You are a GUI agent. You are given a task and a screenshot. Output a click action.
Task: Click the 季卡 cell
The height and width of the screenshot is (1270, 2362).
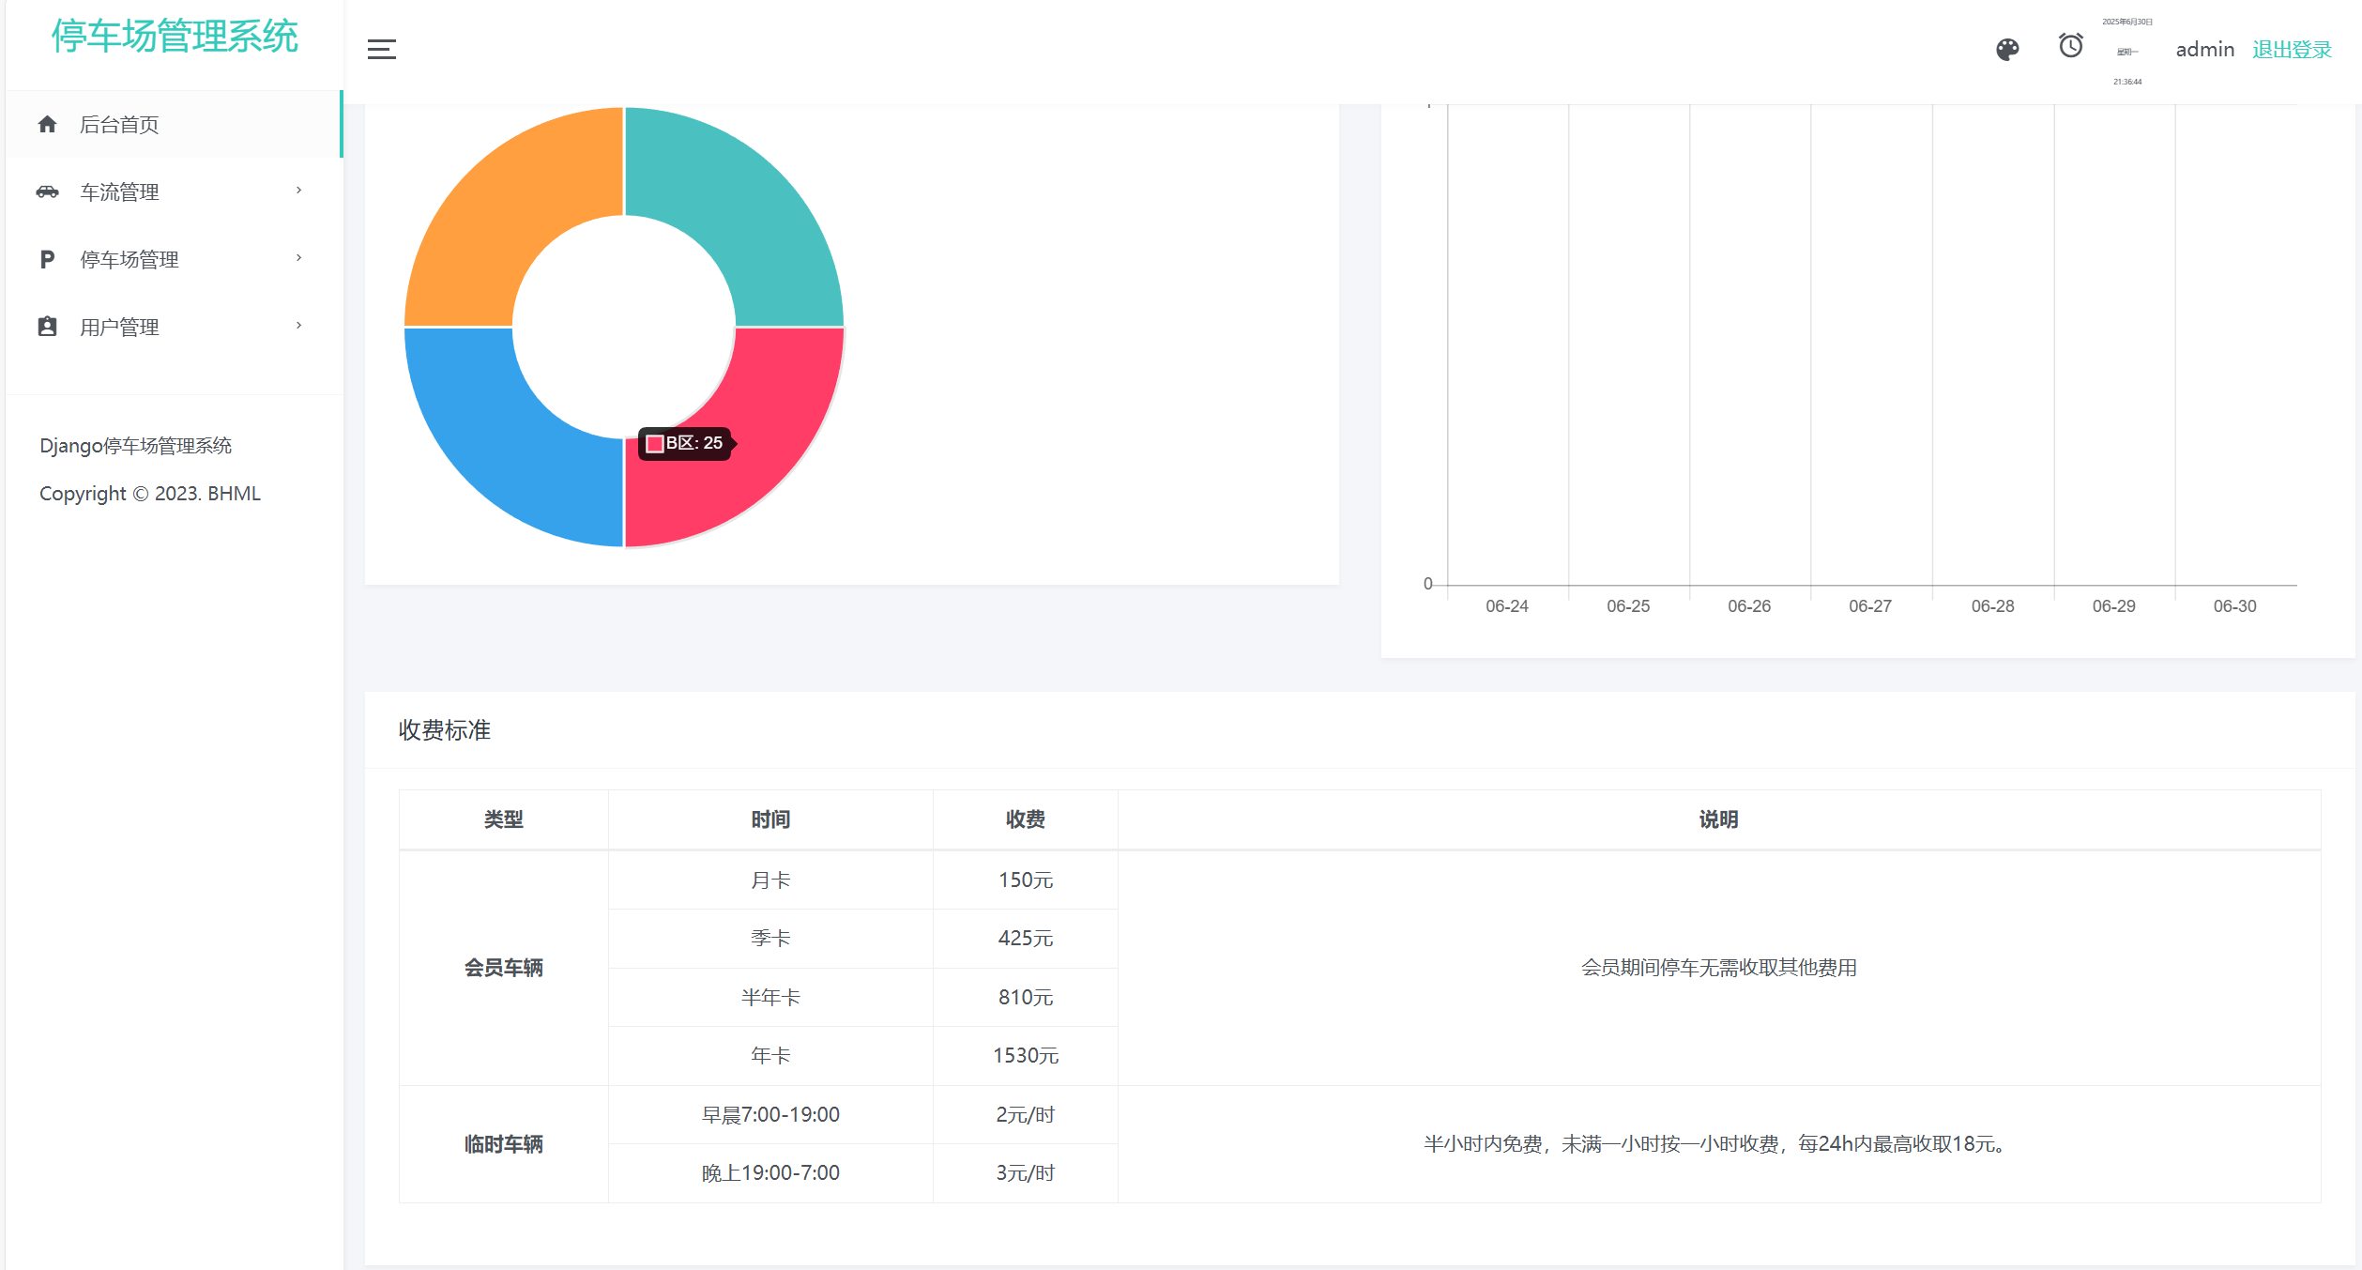point(770,939)
